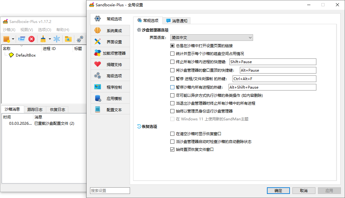Click the 搜索设置 search field

point(110,190)
